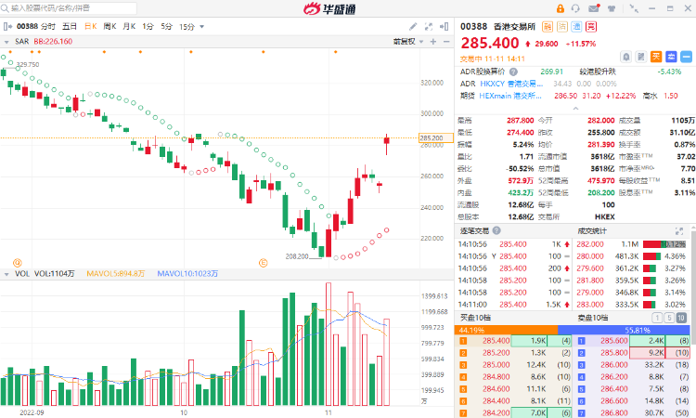Click the blue 卖 sell button
This screenshot has height=418, width=696.
(x=671, y=57)
